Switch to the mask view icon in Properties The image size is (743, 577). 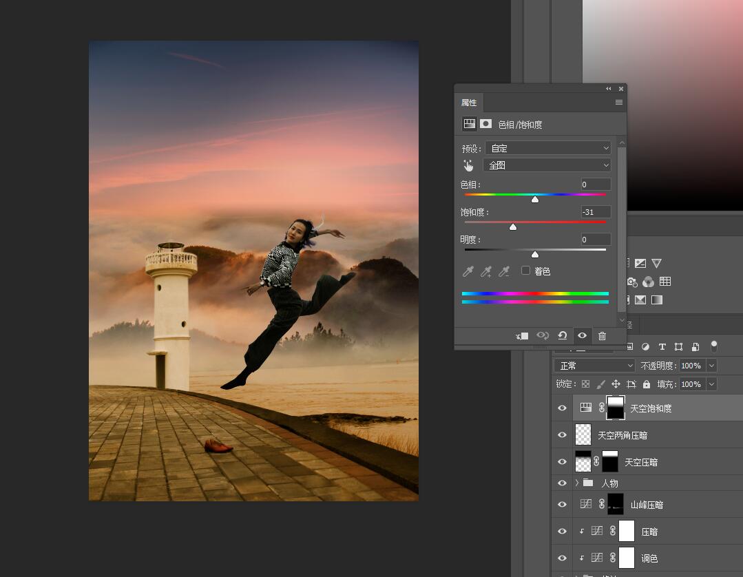(485, 124)
